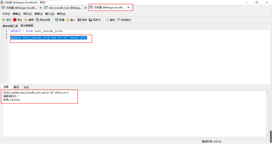272x144 pixels.
Task: Click result panel scrollbar down arrow
Action: [267, 135]
